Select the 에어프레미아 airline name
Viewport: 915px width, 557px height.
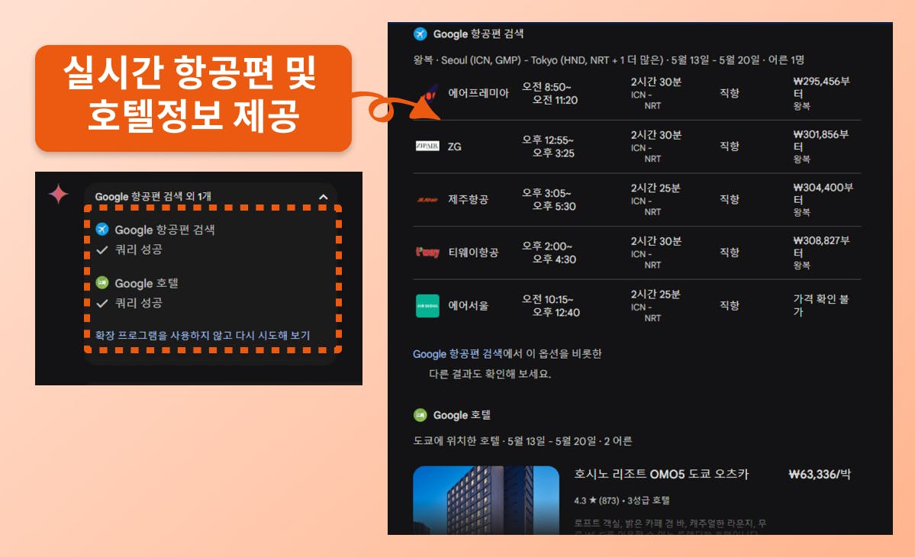(478, 93)
